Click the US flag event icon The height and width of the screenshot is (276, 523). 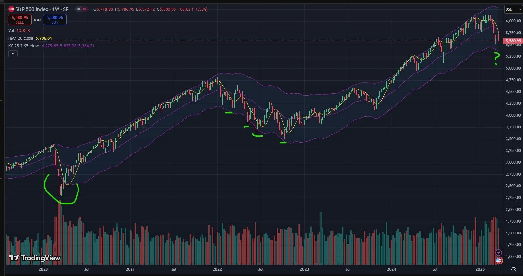(499, 260)
